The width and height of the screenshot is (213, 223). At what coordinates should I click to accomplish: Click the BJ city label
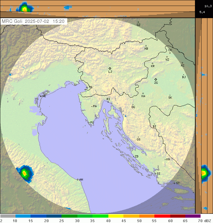pos(184,77)
